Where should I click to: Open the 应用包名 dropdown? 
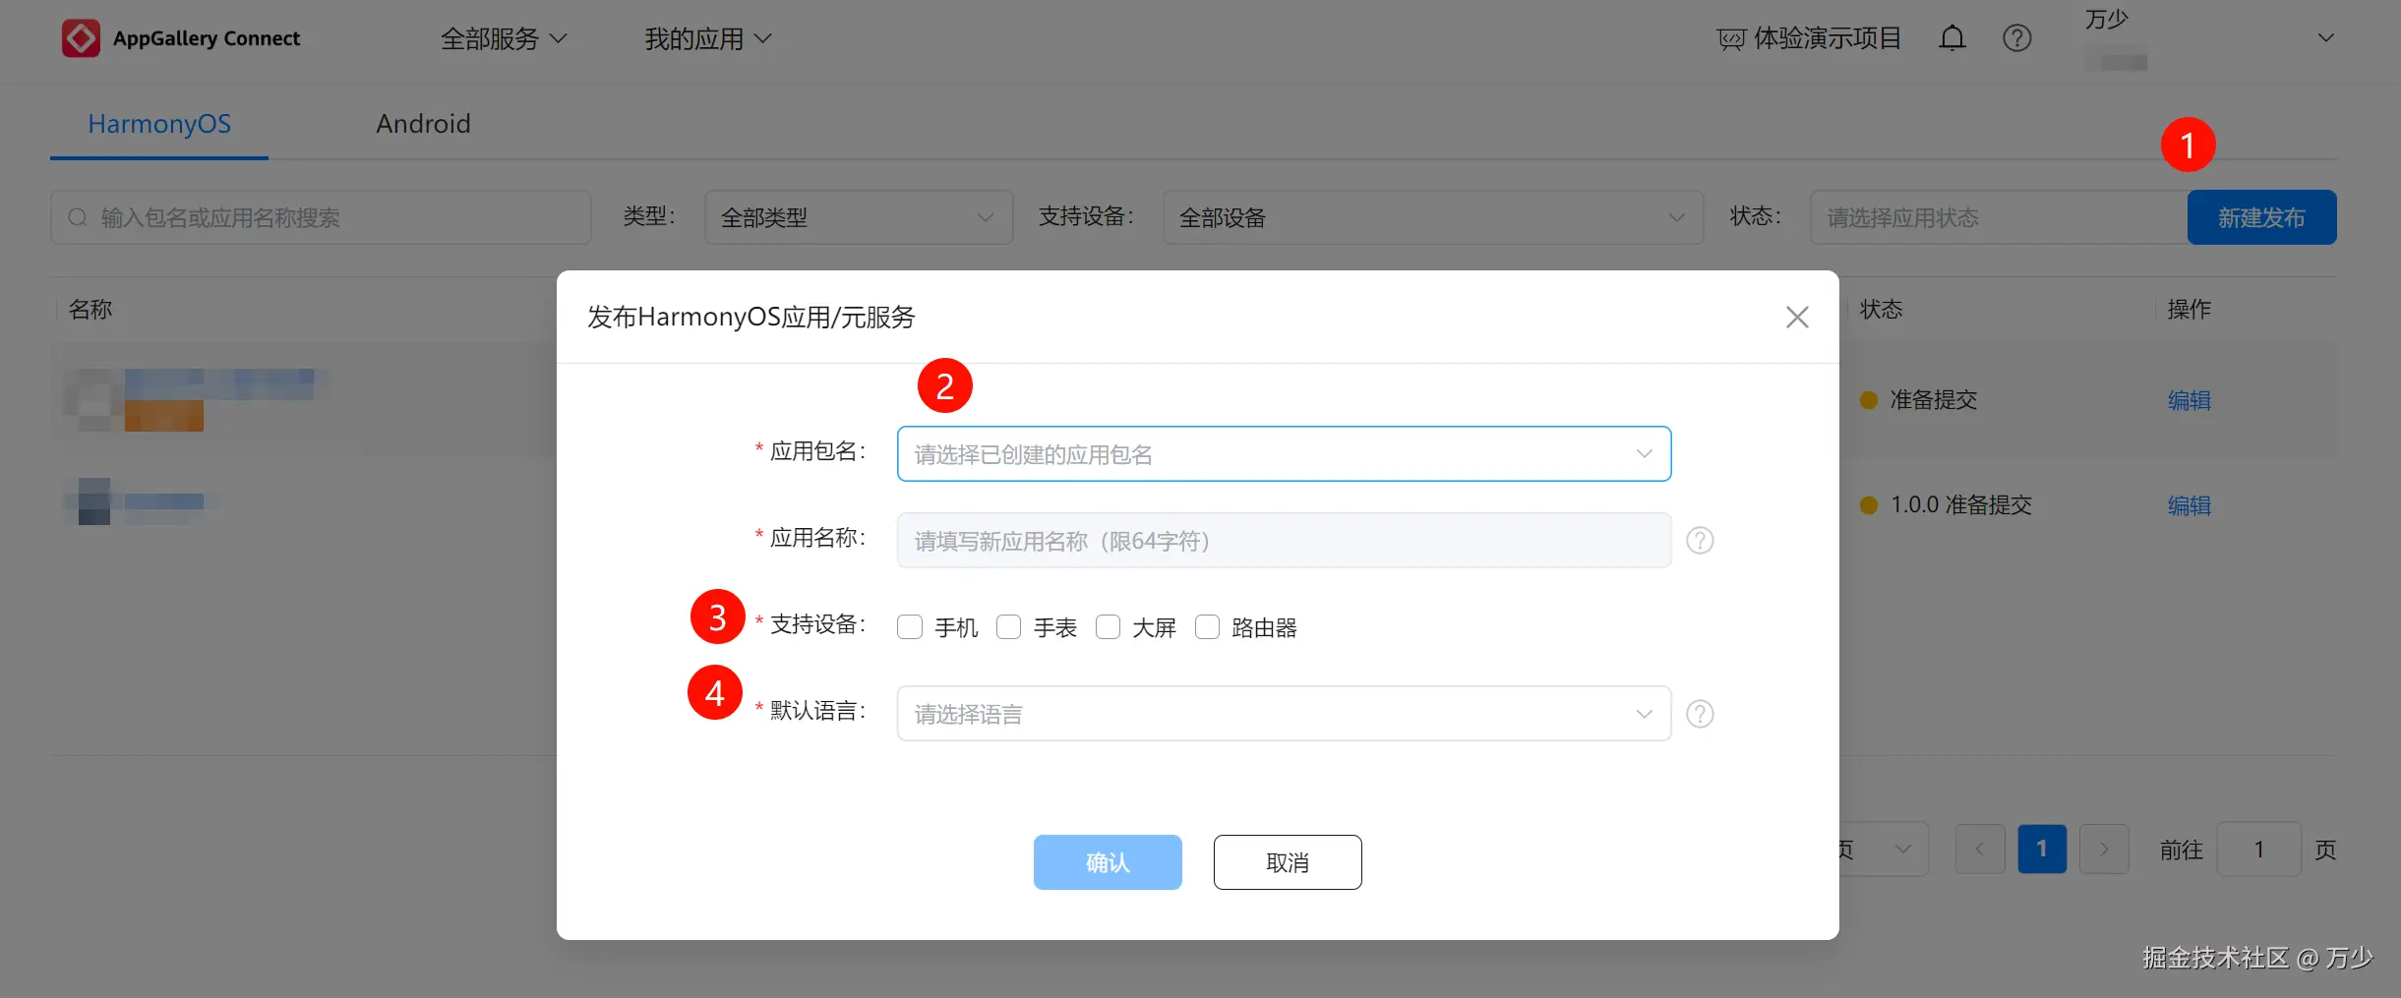click(x=1284, y=454)
